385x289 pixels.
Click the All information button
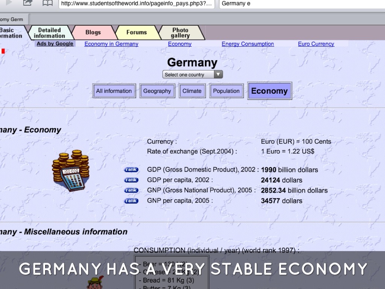click(x=114, y=91)
